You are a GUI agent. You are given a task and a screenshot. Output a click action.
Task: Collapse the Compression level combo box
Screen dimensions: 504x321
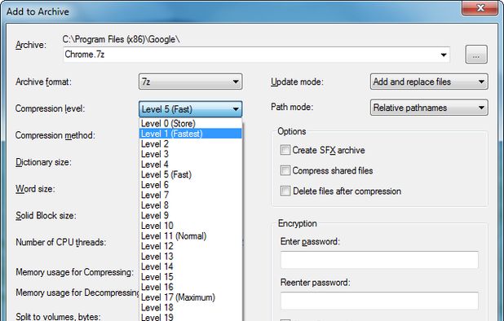[x=190, y=109]
